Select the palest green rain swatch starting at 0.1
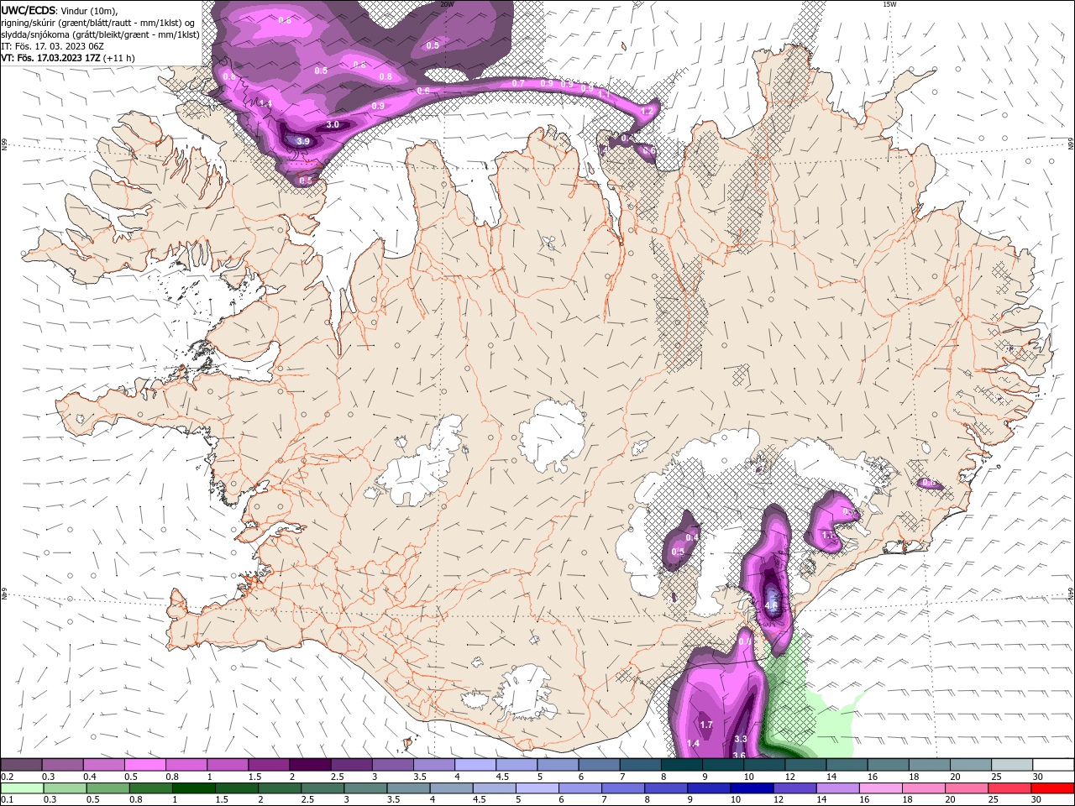This screenshot has height=806, width=1075. [x=22, y=788]
